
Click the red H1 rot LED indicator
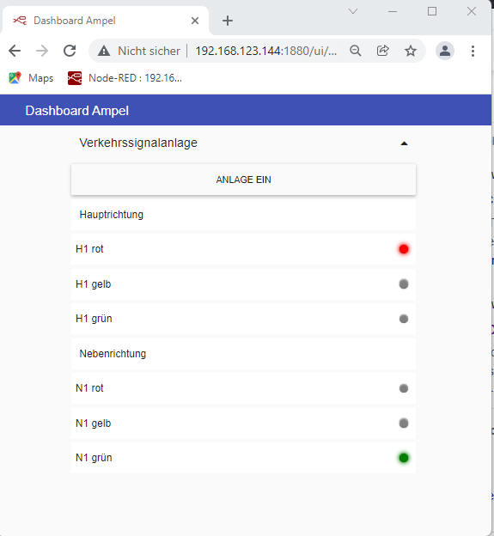pyautogui.click(x=404, y=249)
